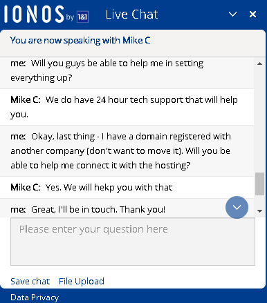Select Mike C's 24 hour tech support message
The height and width of the screenshot is (303, 267).
tap(127, 107)
